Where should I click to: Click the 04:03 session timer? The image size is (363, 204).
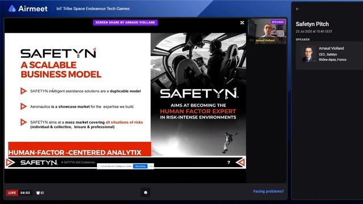pos(25,193)
